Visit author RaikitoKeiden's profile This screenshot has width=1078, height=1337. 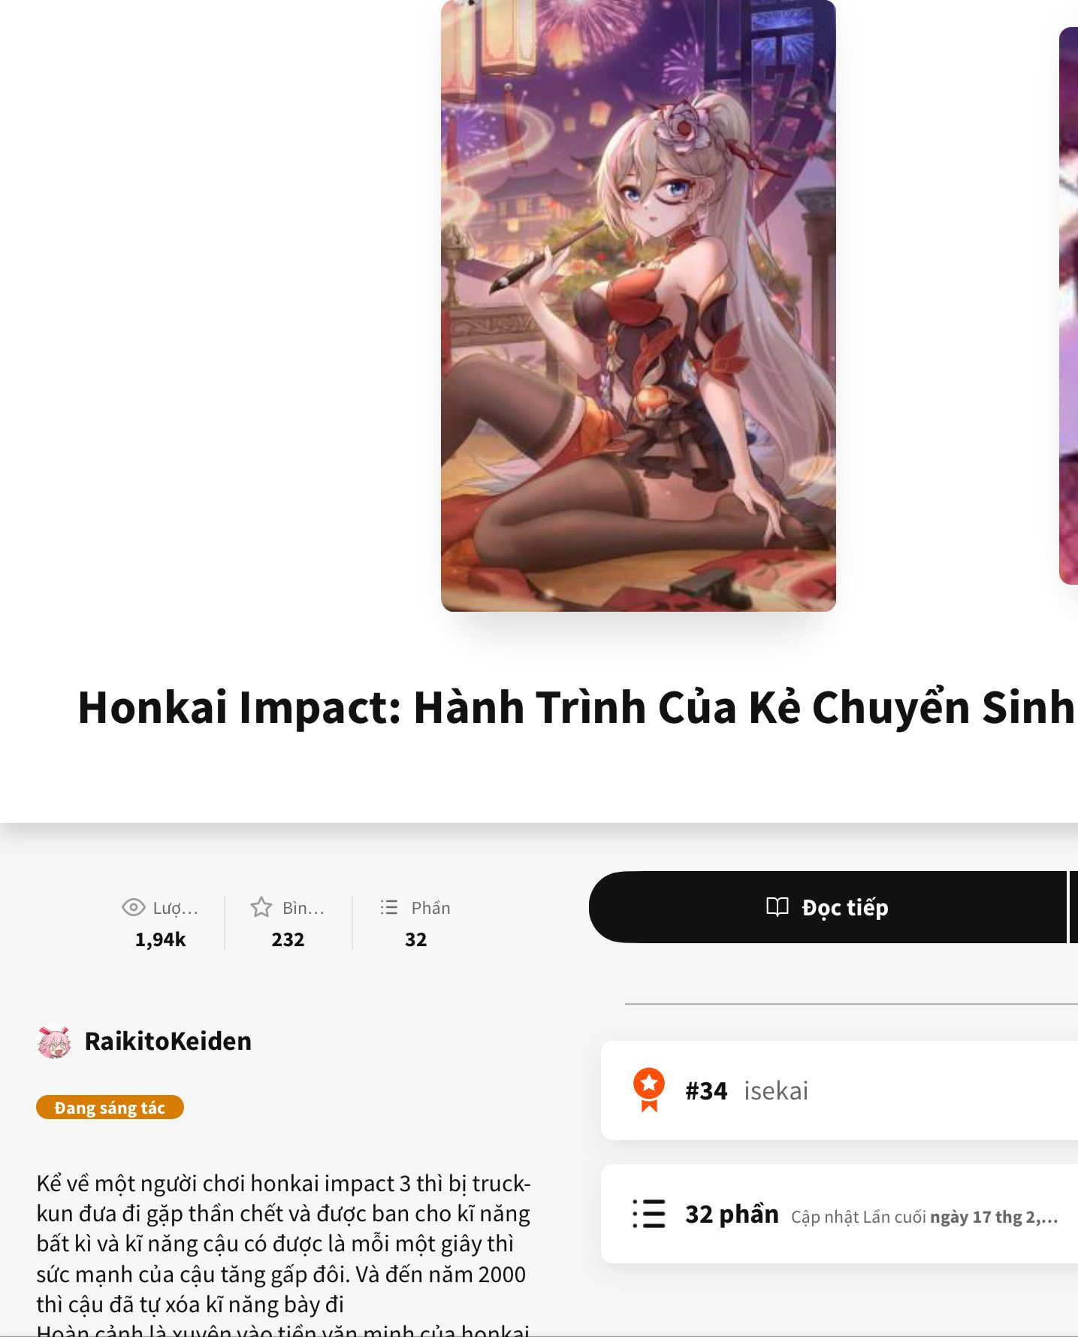pyautogui.click(x=168, y=1042)
